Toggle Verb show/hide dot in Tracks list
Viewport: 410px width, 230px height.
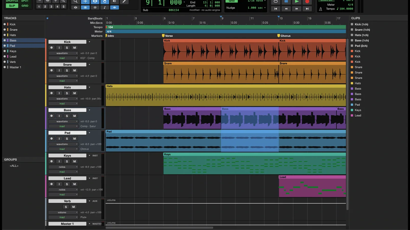(x=5, y=62)
